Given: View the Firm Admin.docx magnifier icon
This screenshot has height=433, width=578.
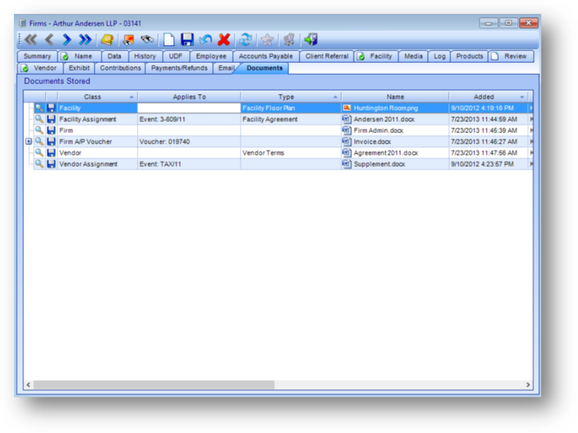Looking at the screenshot, I should click(x=40, y=130).
